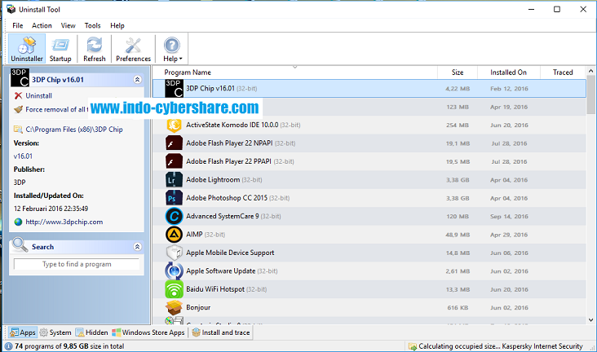Click the globe icon beside website link
The height and width of the screenshot is (352, 597).
[18, 222]
